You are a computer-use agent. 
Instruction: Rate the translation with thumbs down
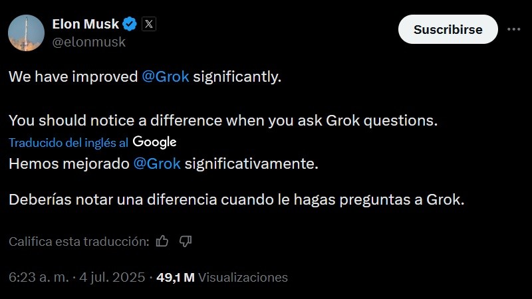tap(186, 241)
